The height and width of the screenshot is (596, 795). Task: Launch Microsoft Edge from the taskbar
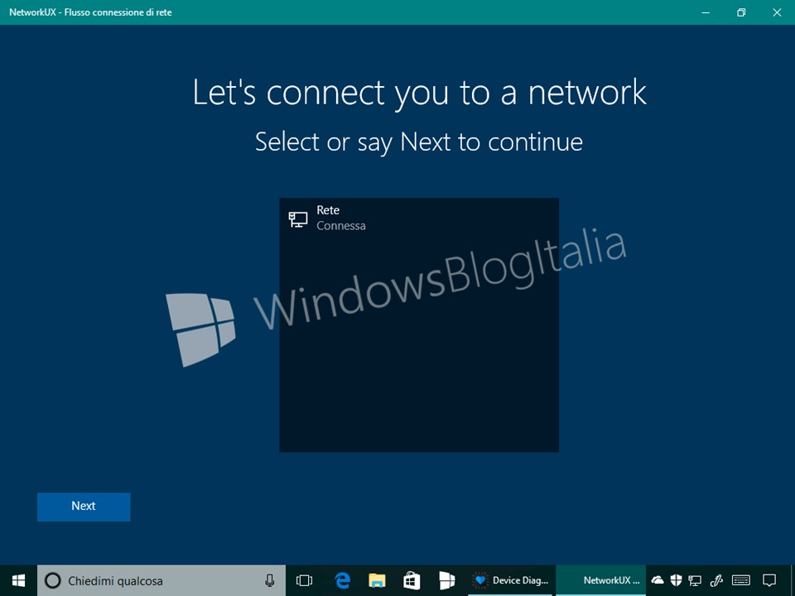[x=343, y=580]
